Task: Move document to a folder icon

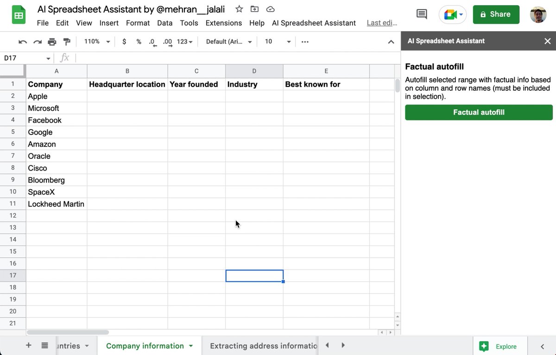Action: click(x=254, y=9)
